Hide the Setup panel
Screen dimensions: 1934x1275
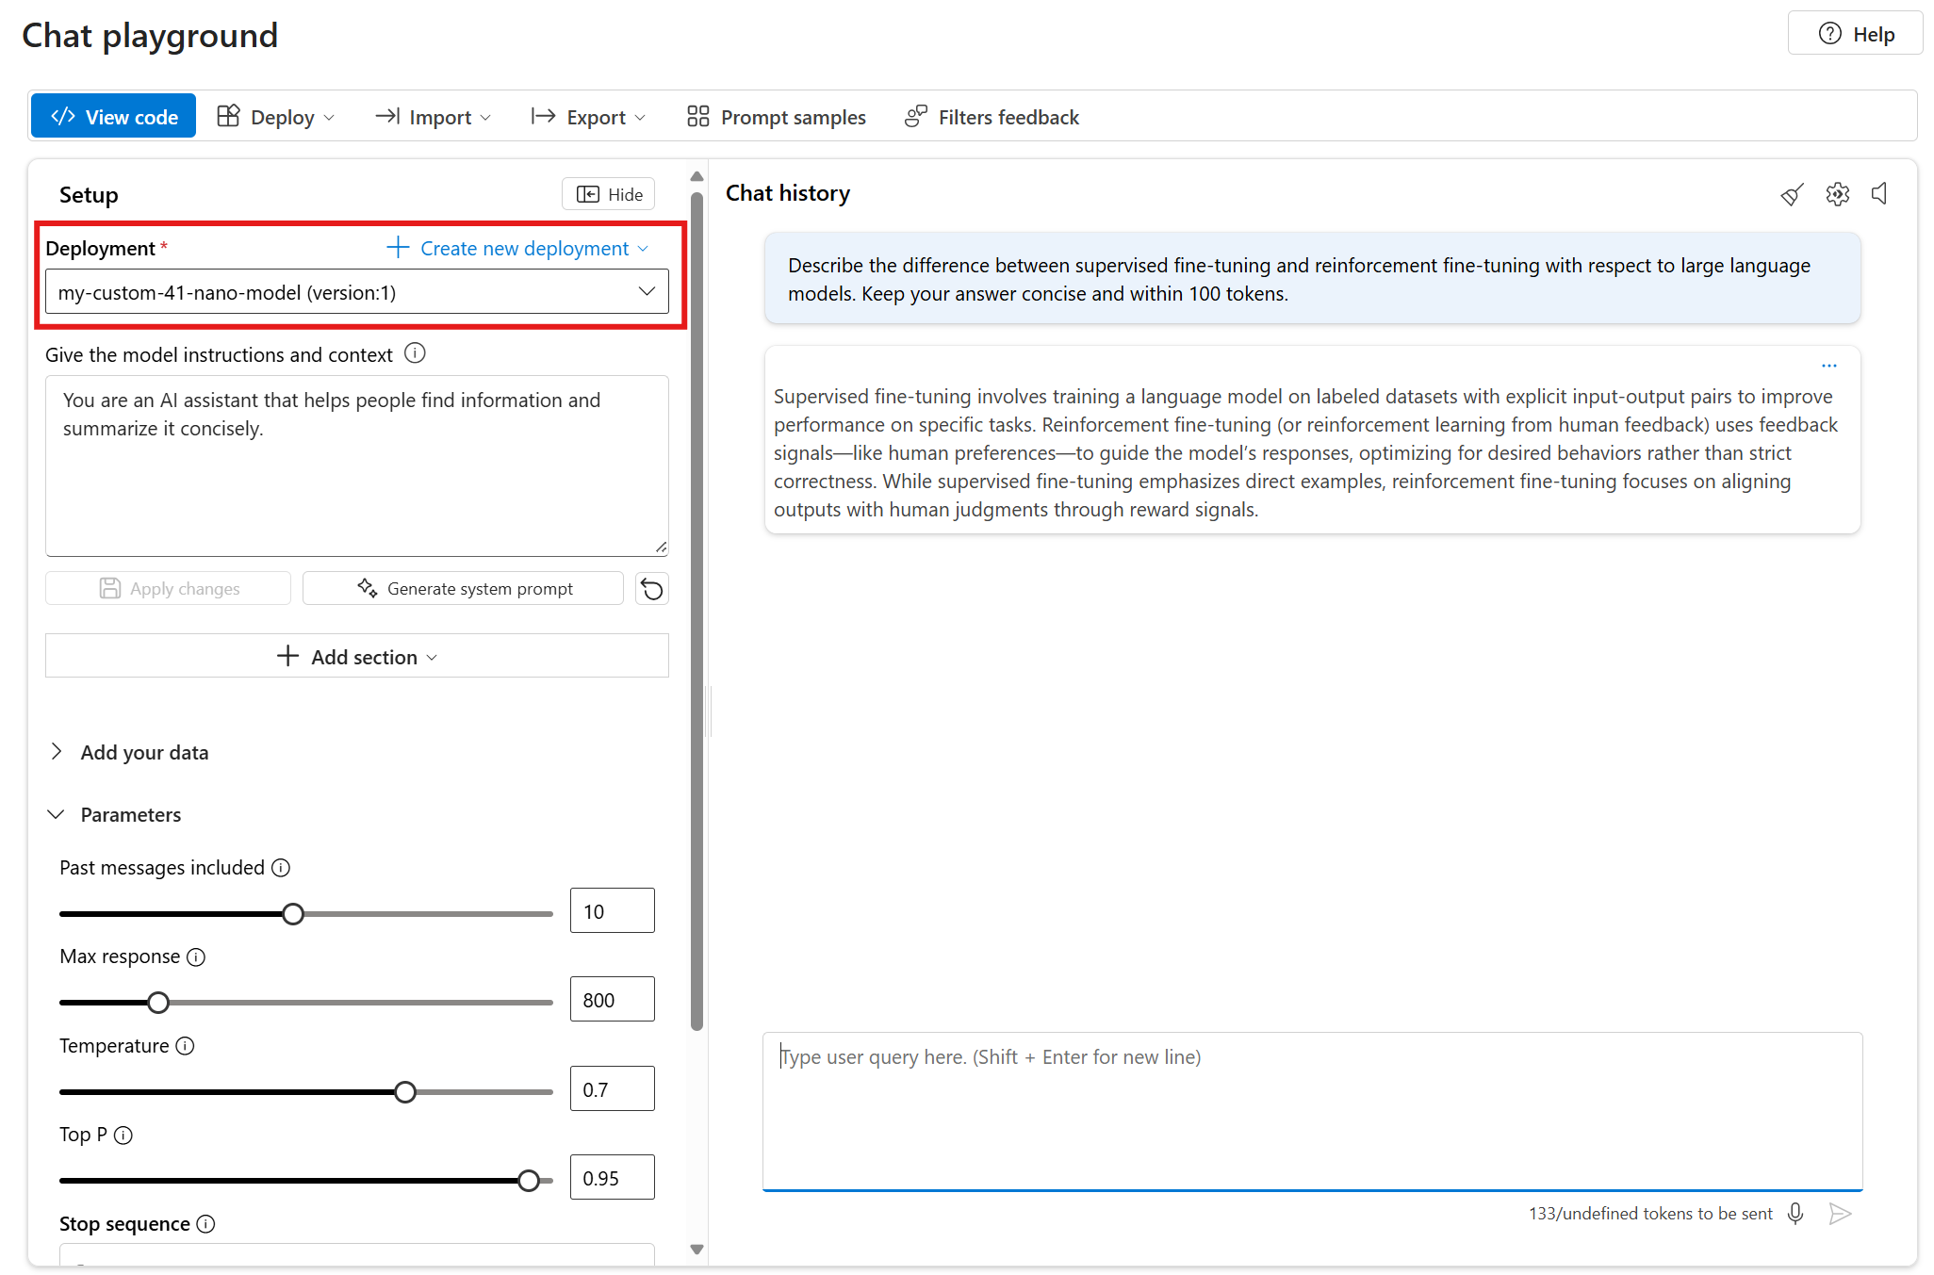click(609, 194)
